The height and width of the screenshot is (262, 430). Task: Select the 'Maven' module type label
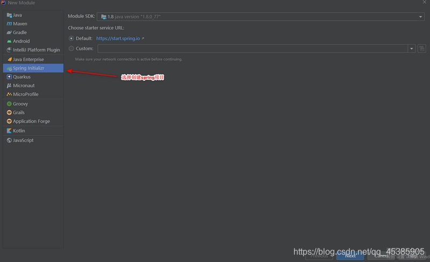(x=20, y=24)
